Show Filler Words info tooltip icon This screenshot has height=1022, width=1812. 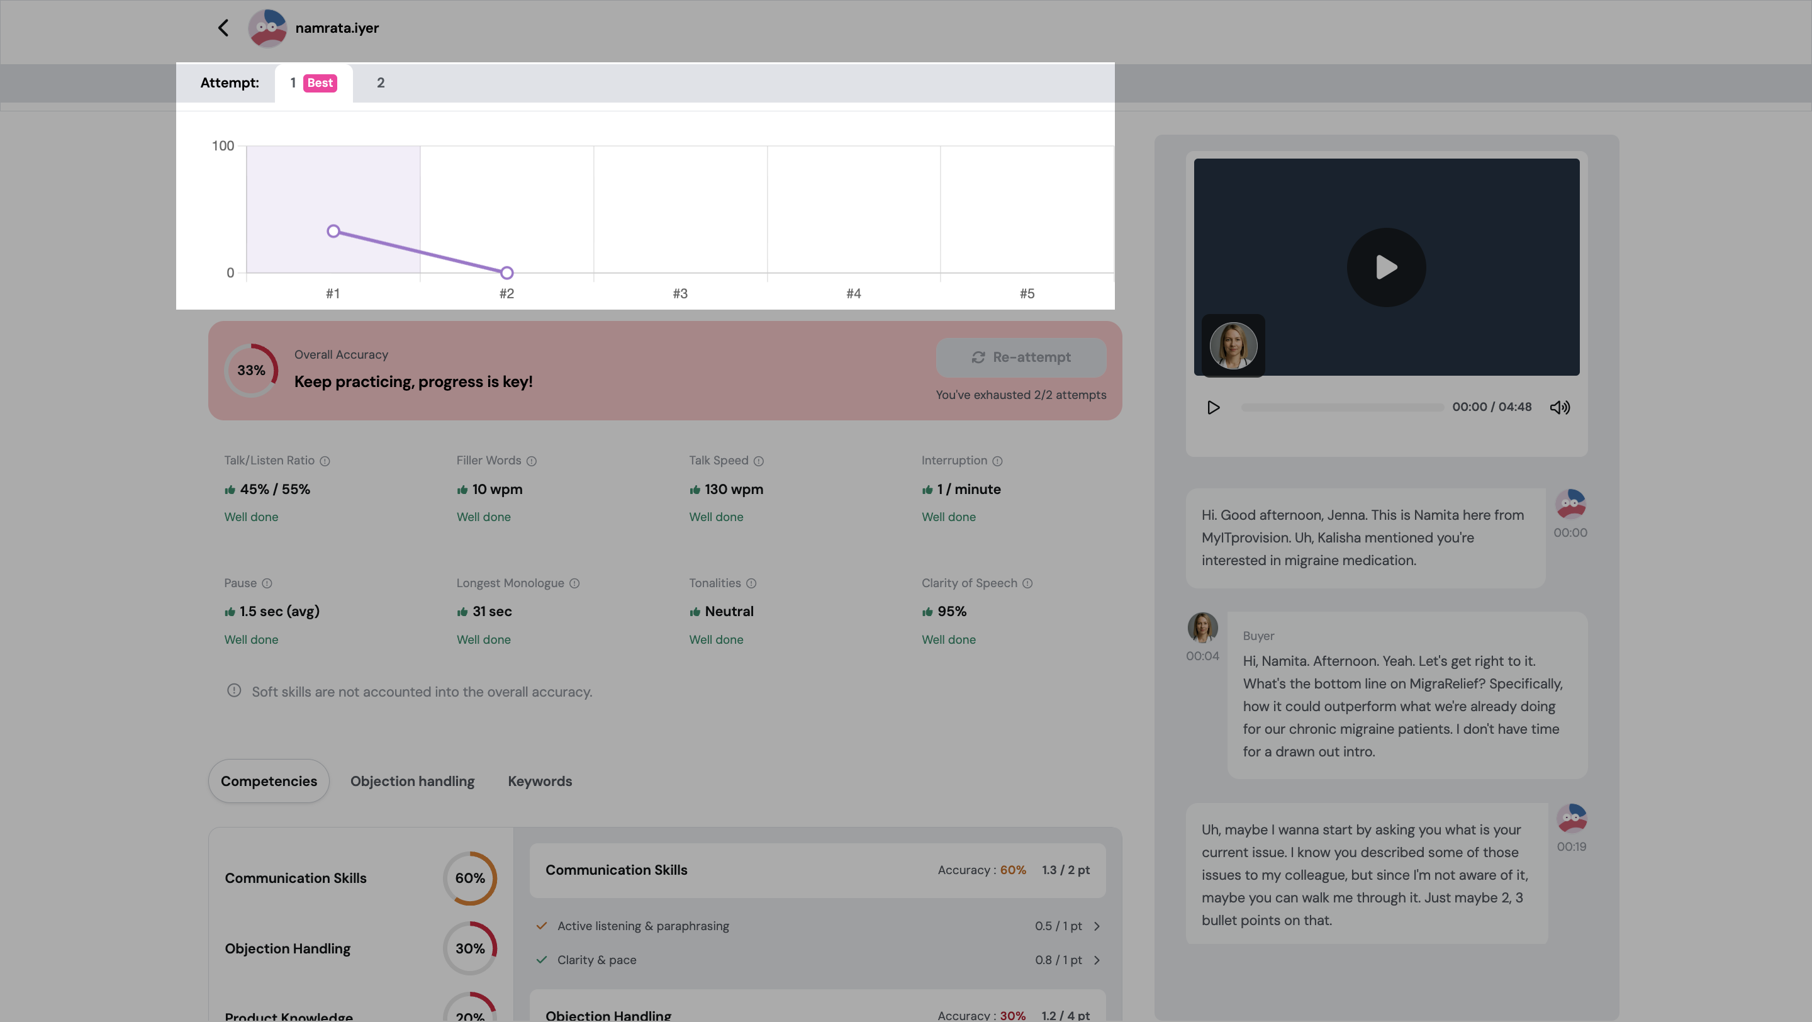(532, 461)
